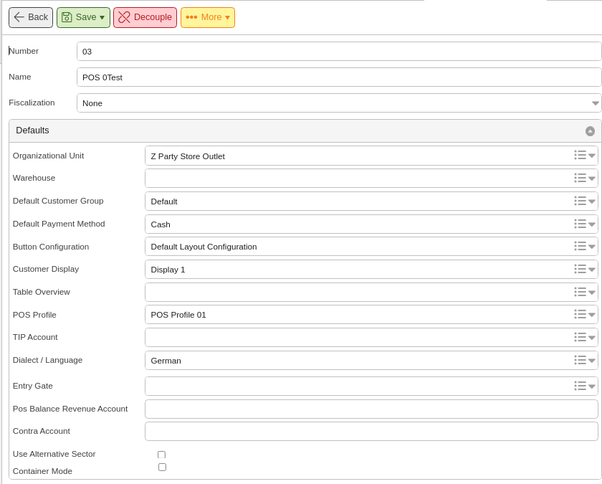
Task: Enable Use Alternative Sector checkbox
Action: (162, 455)
